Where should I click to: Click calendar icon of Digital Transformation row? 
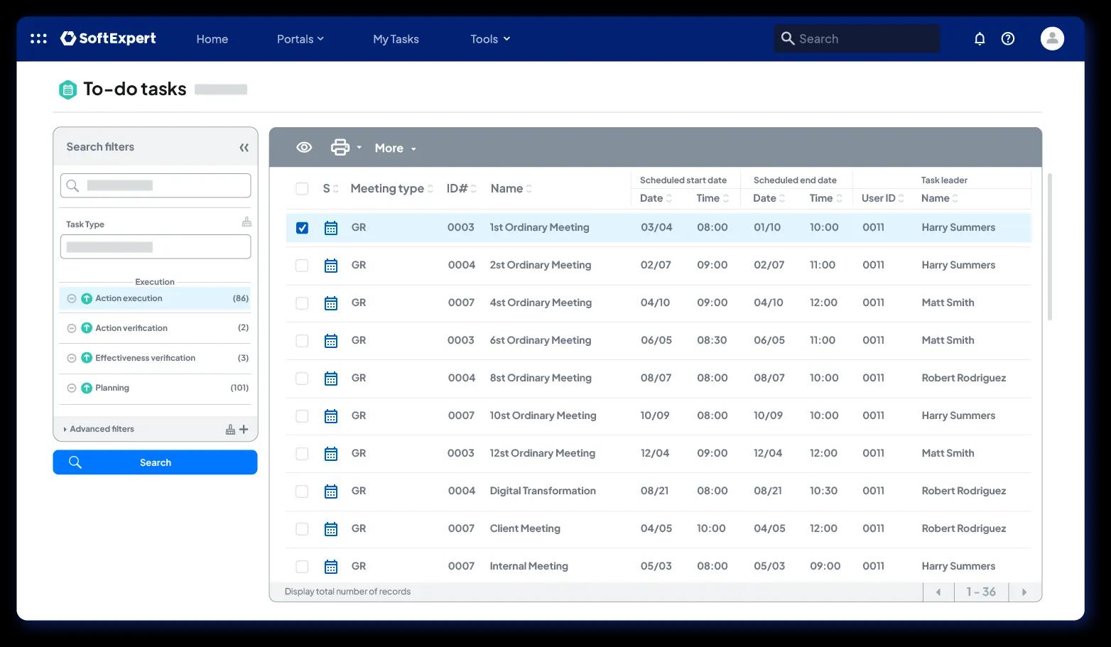(x=331, y=491)
